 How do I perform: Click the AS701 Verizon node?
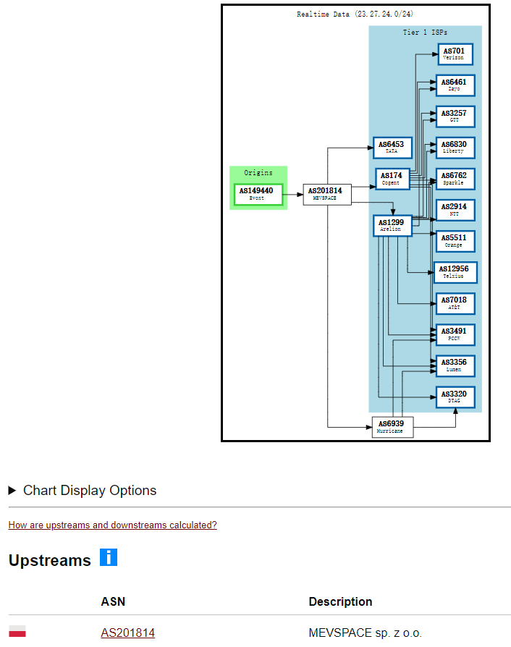(x=455, y=54)
